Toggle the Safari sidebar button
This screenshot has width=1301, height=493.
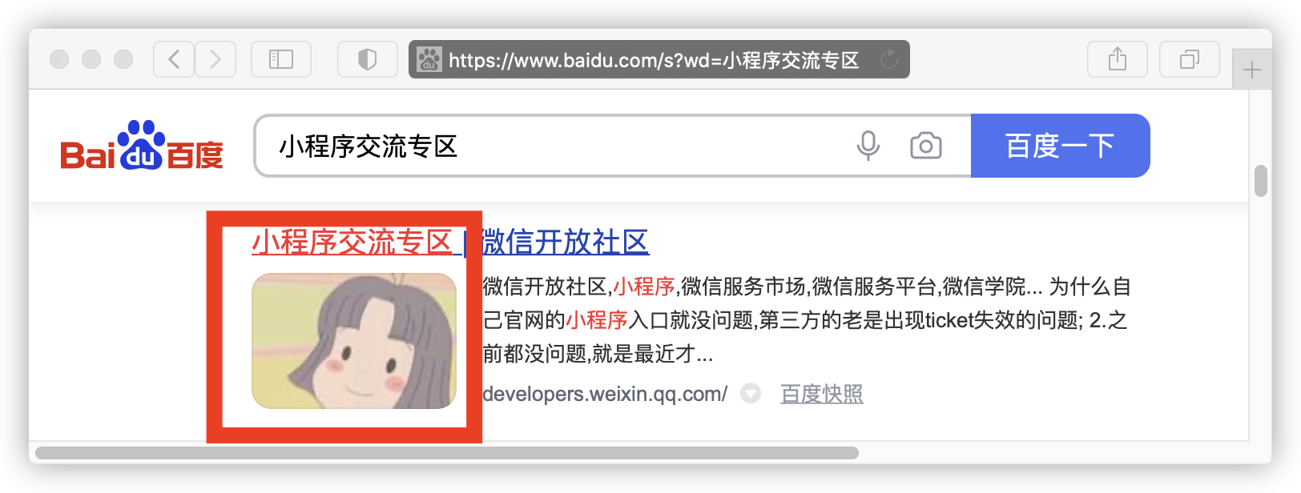[x=281, y=59]
